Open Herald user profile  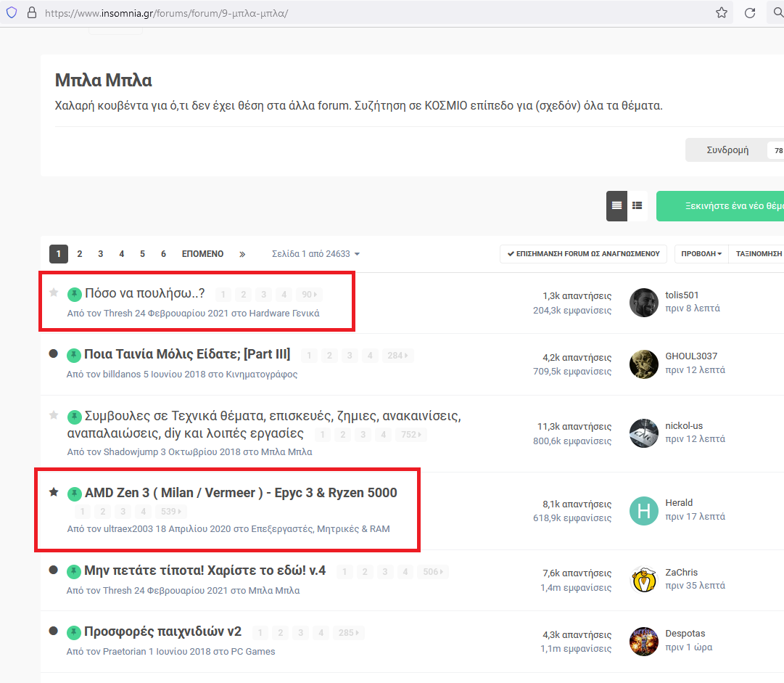679,503
